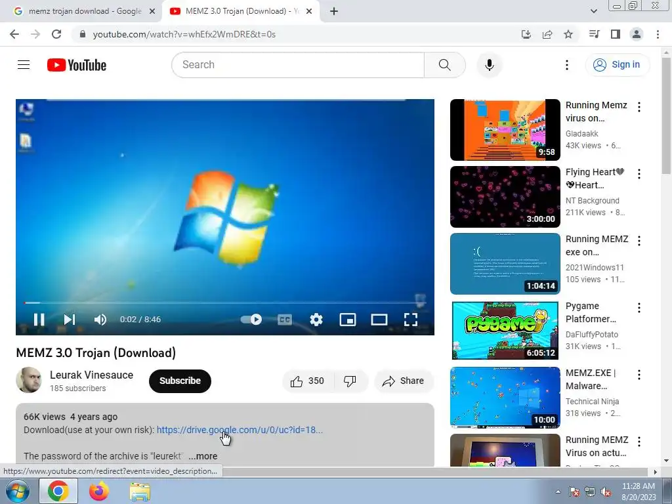The height and width of the screenshot is (504, 672).
Task: Open options for Flying Heart video
Action: (639, 174)
